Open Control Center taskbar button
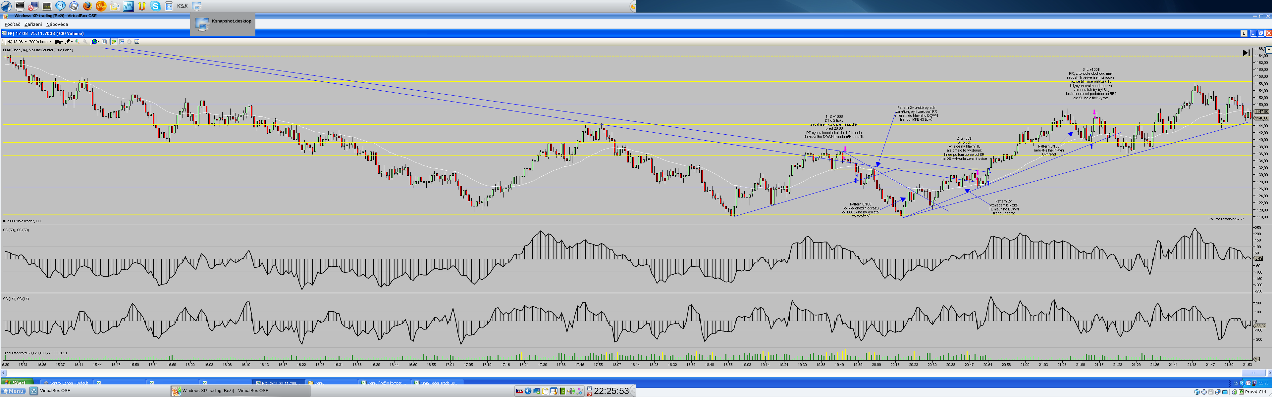 (x=66, y=383)
